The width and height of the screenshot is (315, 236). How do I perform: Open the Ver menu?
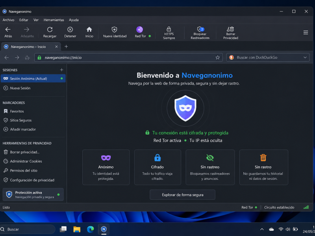point(36,20)
